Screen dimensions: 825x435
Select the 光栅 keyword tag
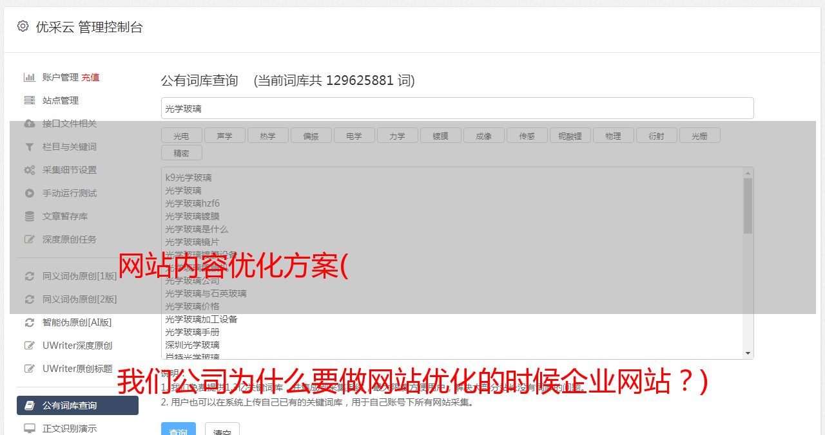click(x=699, y=136)
